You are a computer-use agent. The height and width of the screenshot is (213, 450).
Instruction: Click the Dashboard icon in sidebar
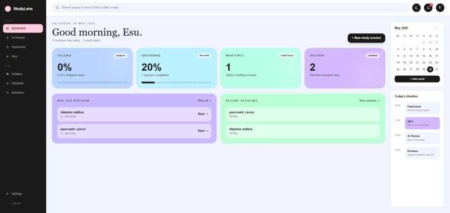point(7,28)
